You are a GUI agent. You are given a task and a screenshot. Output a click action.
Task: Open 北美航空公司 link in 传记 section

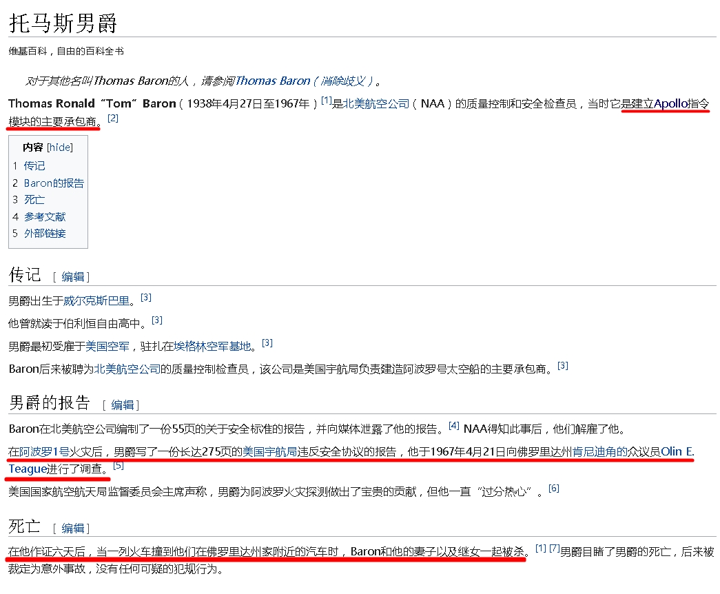pyautogui.click(x=127, y=369)
